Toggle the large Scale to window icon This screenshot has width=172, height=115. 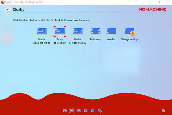pos(60,32)
